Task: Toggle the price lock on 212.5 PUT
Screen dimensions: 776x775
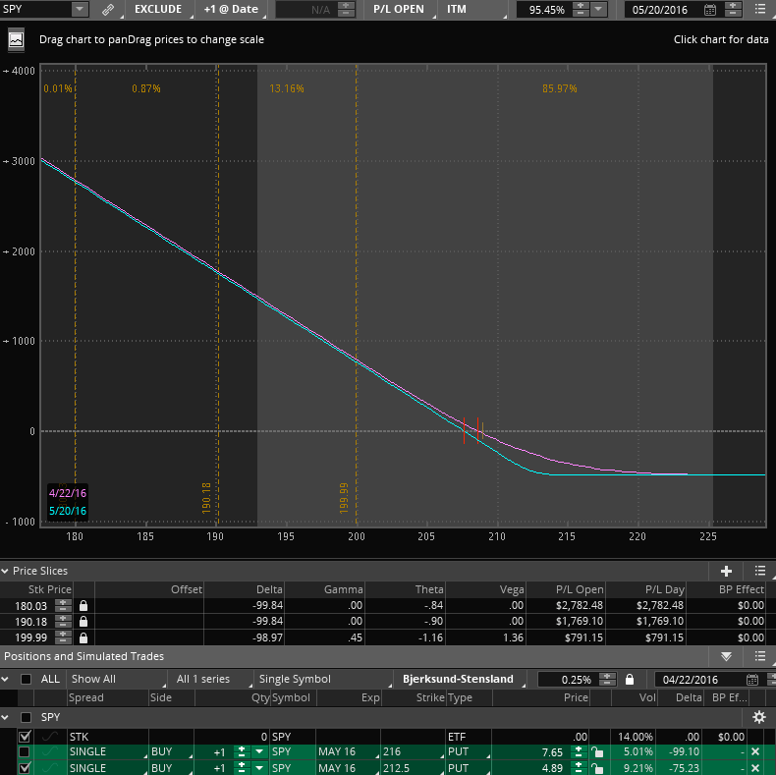Action: pyautogui.click(x=596, y=767)
